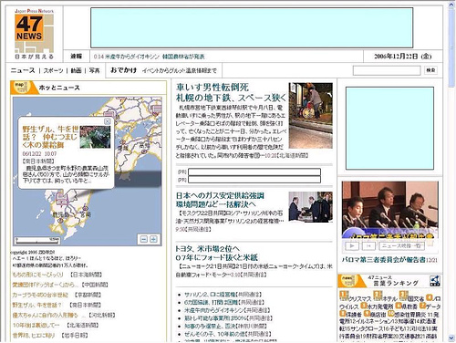Go to the ニュース section
The height and width of the screenshot is (343, 456).
point(23,70)
